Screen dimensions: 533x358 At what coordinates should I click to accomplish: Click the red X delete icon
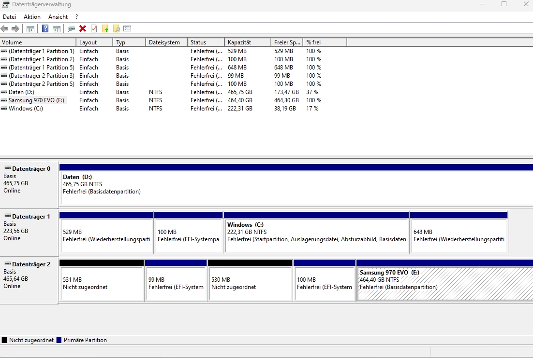(x=83, y=29)
